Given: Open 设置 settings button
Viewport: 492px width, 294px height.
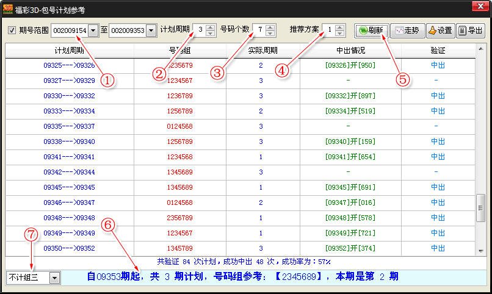Looking at the screenshot, I should 440,30.
